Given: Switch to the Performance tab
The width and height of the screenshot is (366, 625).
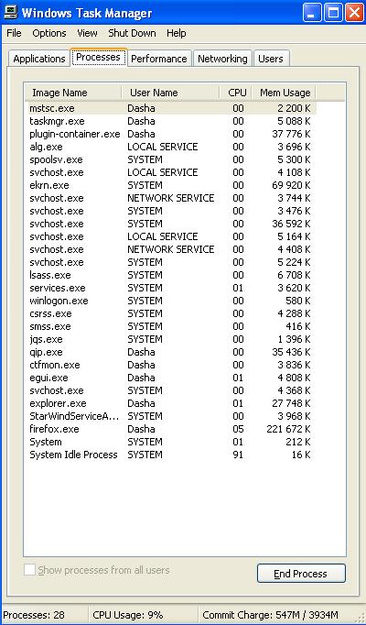Looking at the screenshot, I should pyautogui.click(x=158, y=59).
